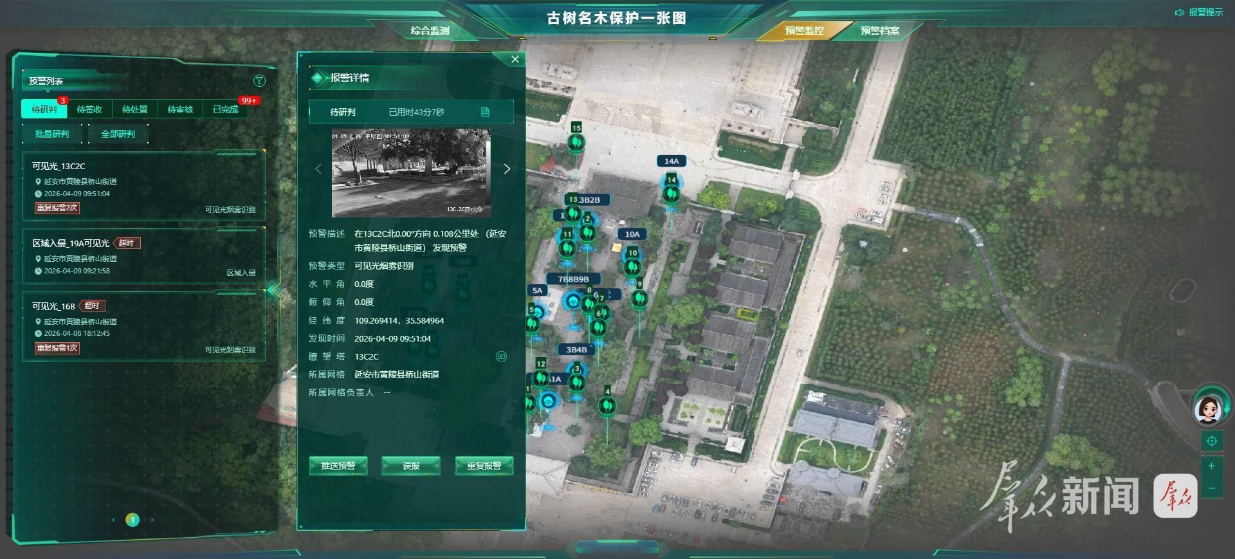
Task: Collapse the left panel with arrow handle
Action: point(274,290)
